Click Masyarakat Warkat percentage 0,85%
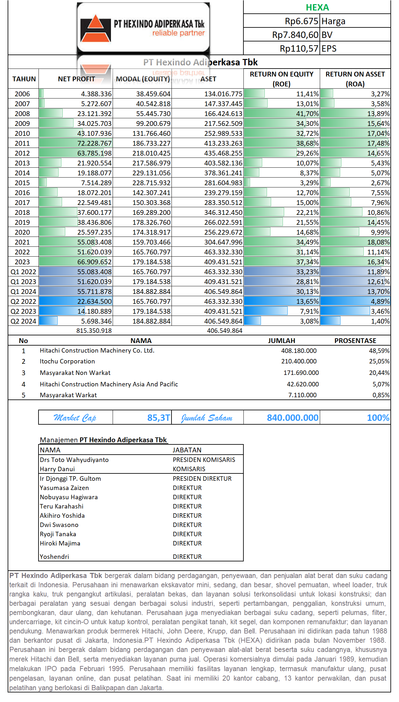The height and width of the screenshot is (702, 399). (x=381, y=395)
